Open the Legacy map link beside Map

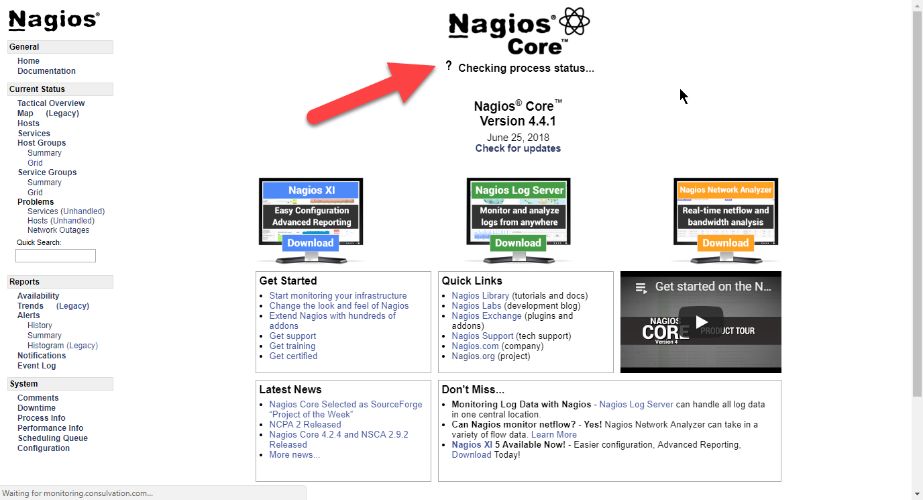pyautogui.click(x=62, y=113)
